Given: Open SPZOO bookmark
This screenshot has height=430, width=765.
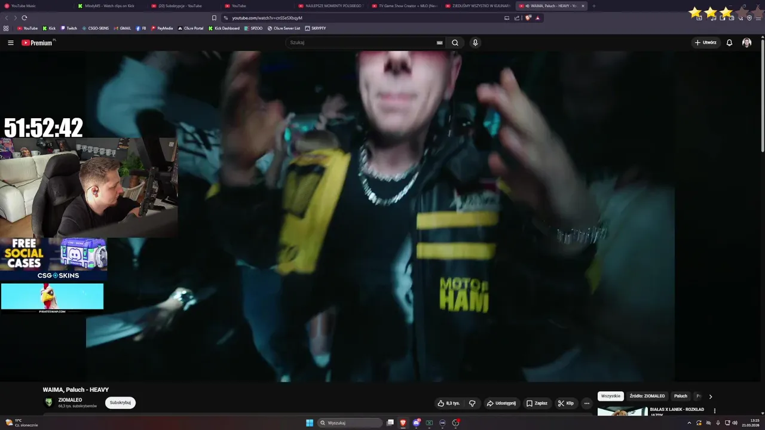Looking at the screenshot, I should coord(253,28).
